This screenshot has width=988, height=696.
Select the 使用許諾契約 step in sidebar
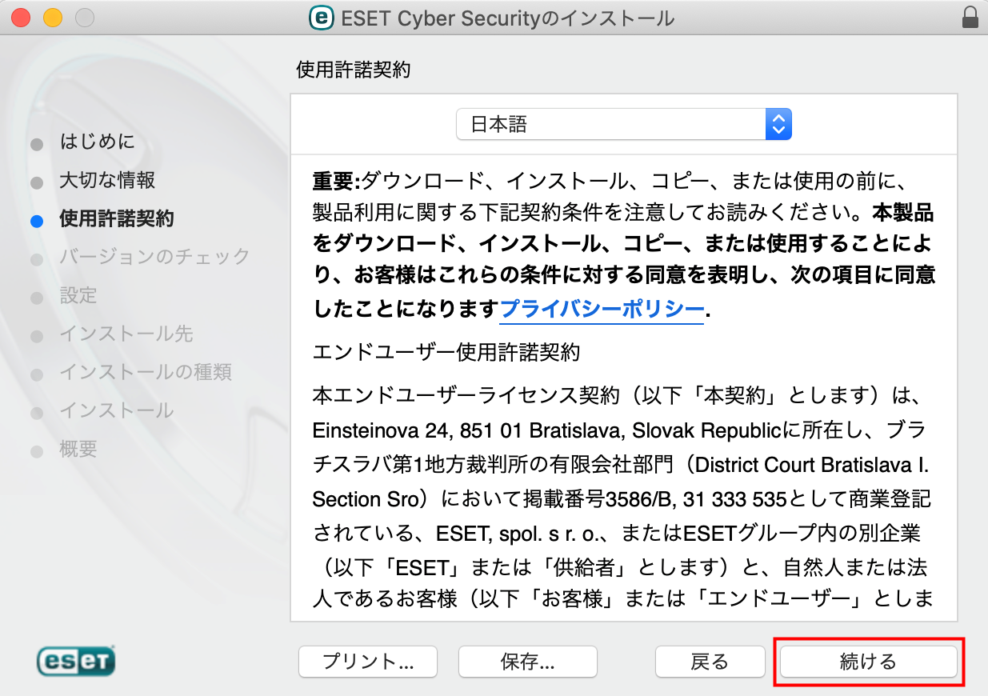coord(117,219)
